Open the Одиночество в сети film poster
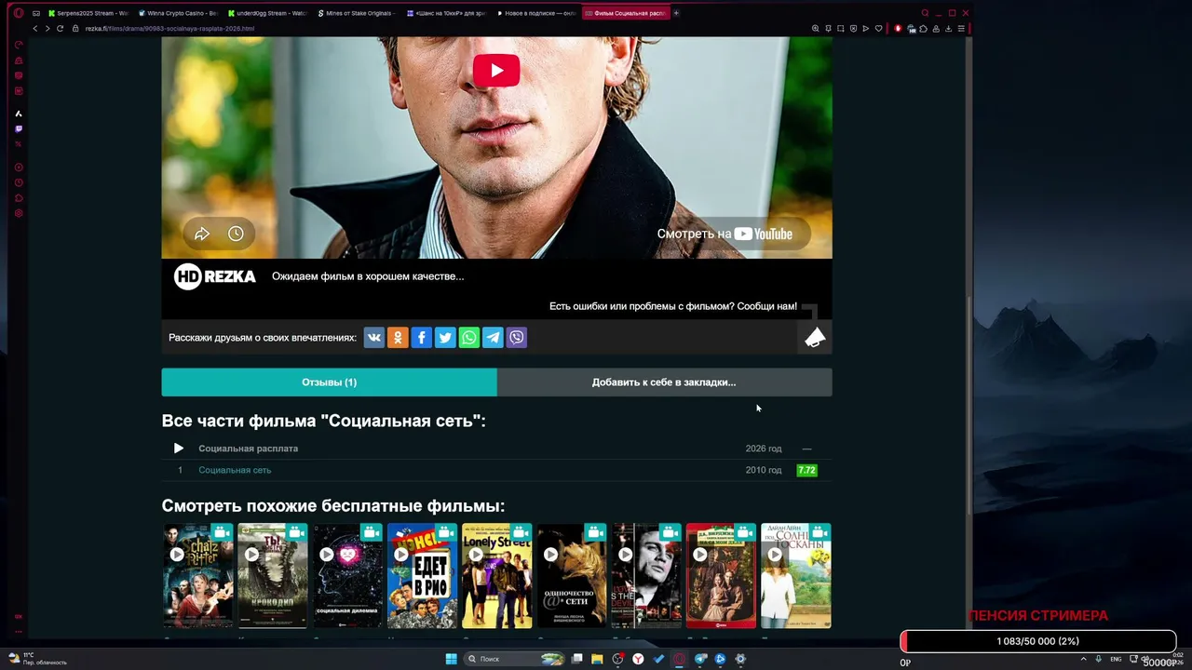Screen dimensions: 1192x670 pyautogui.click(x=572, y=576)
